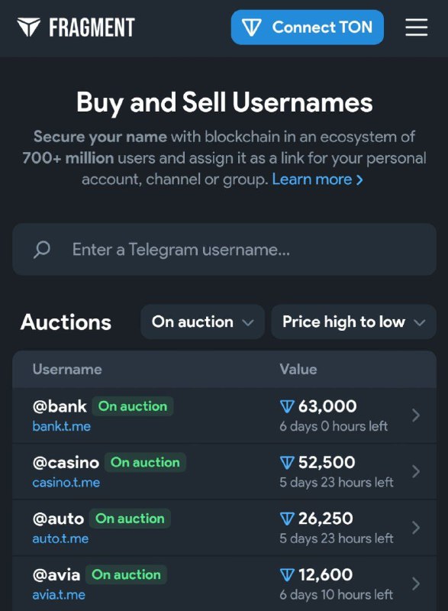Click TON icon beside 26,250 value

[287, 519]
